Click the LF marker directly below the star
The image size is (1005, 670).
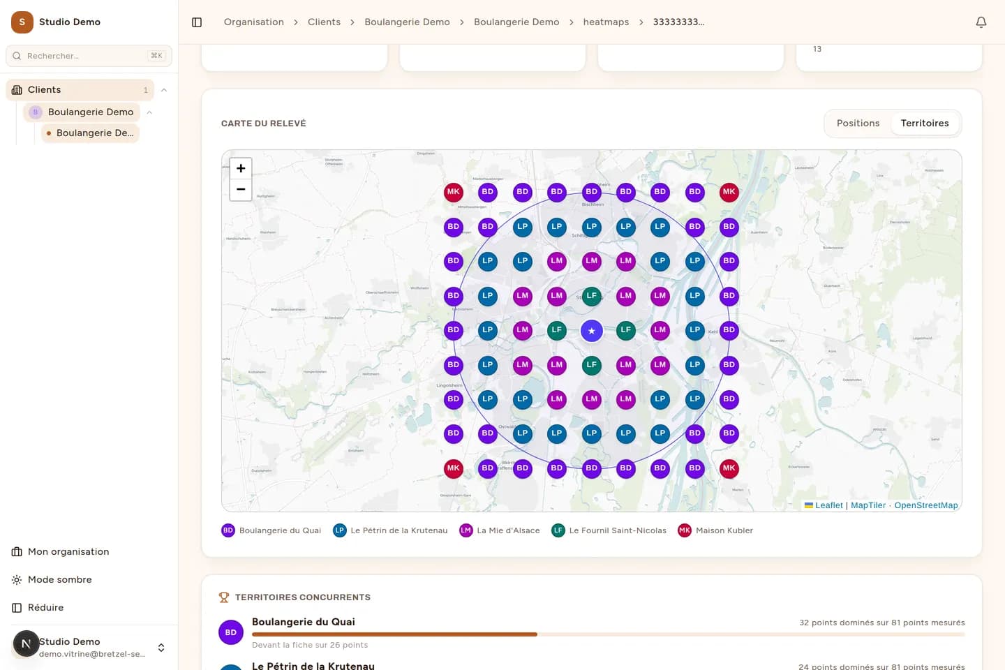pos(592,365)
